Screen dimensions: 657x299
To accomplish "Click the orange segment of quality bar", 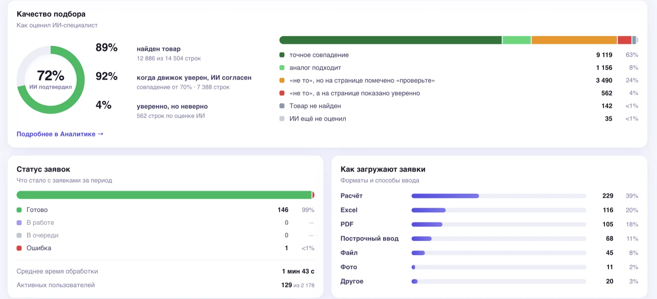I will click(574, 40).
